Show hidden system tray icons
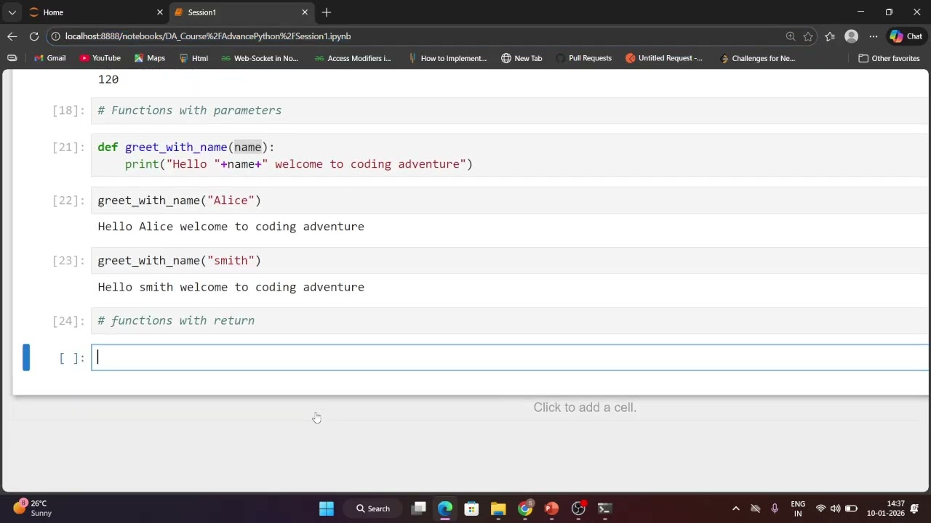 pos(735,508)
